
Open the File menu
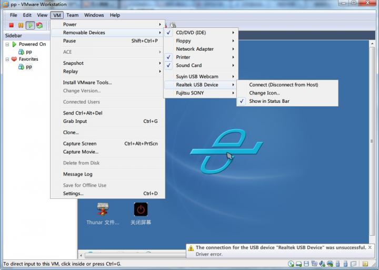coord(13,15)
